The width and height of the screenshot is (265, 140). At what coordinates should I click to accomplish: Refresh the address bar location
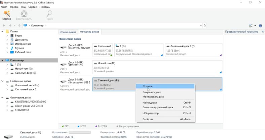click(205, 25)
